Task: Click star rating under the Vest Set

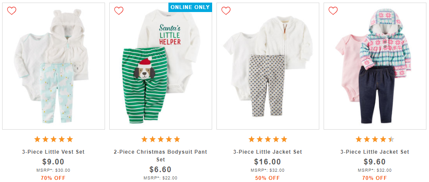Action: (54, 139)
